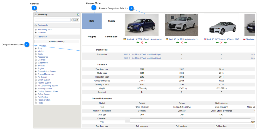Move Audi A3 2.0T Quattro left arrow
This screenshot has height=129, width=257.
coord(217,43)
